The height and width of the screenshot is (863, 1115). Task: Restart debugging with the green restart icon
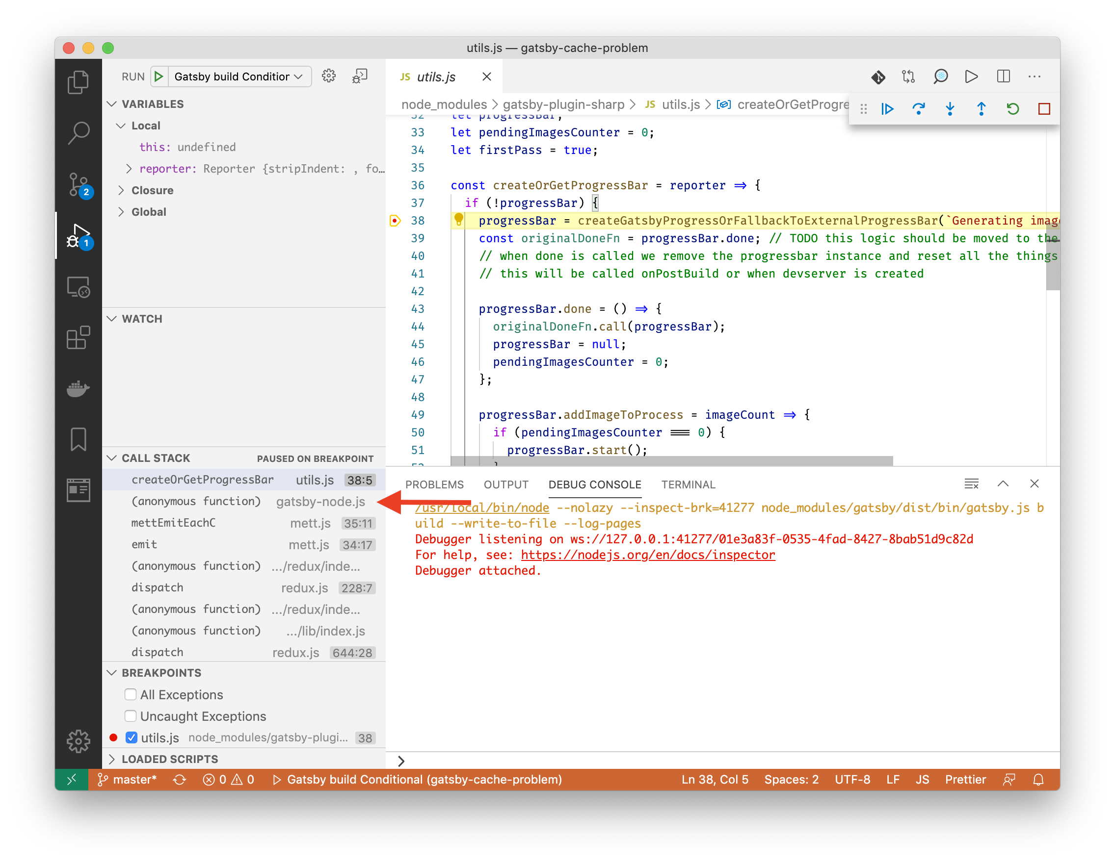pos(1013,109)
